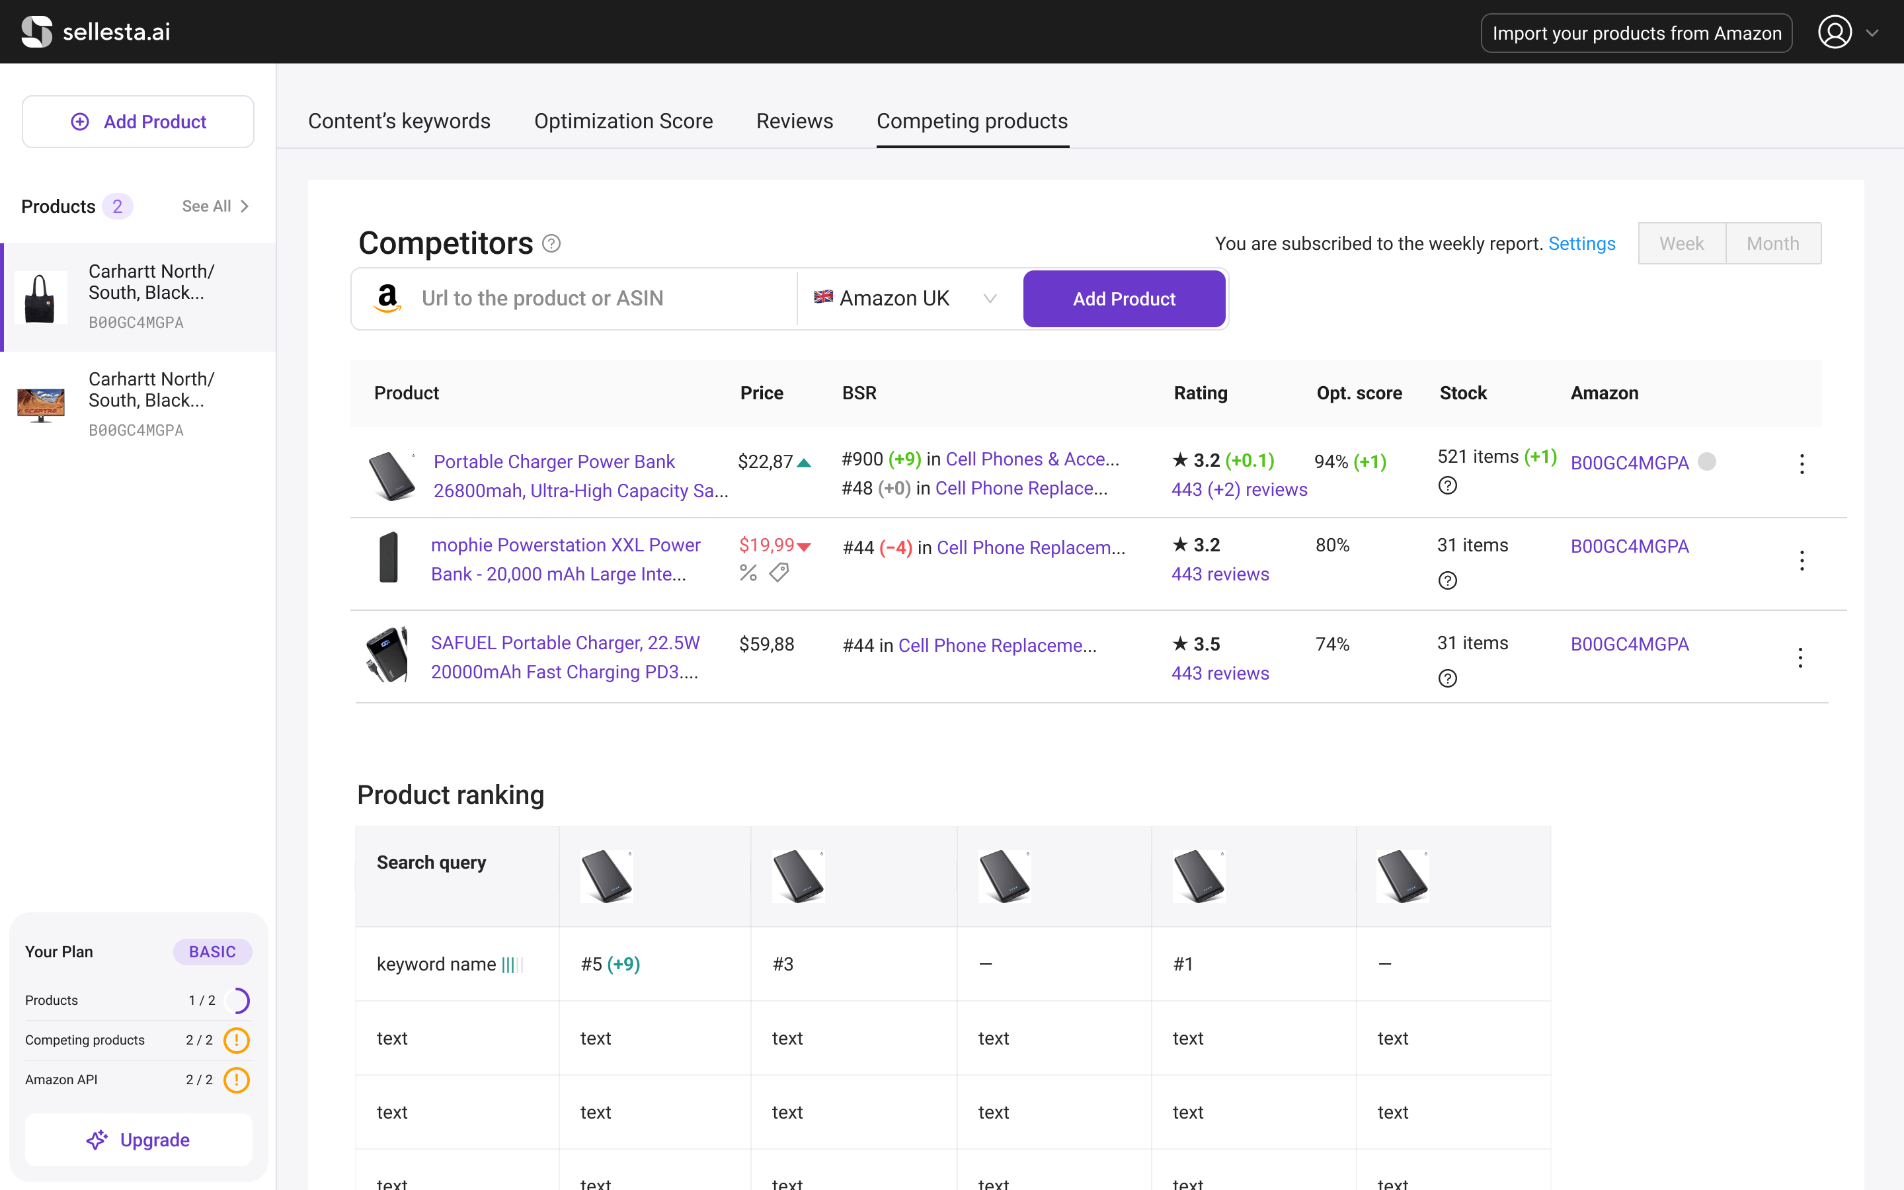Click the purple Add Product button

(x=1123, y=299)
